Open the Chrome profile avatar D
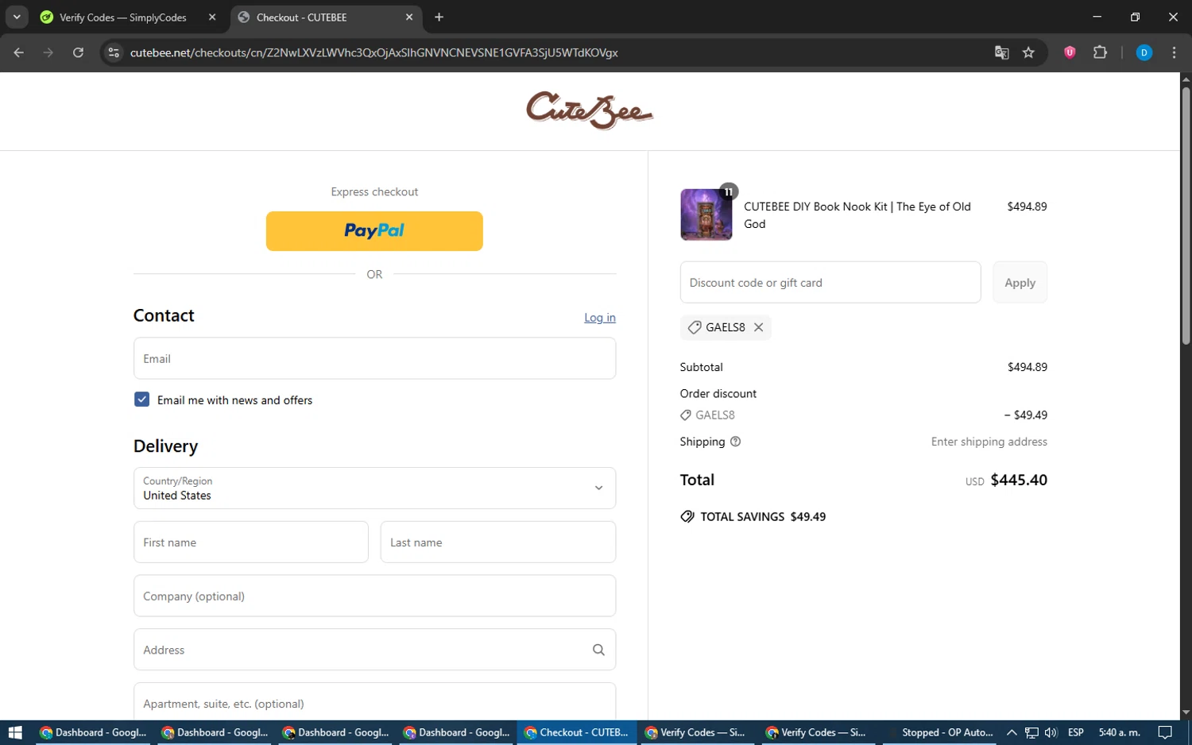1192x745 pixels. pos(1144,52)
